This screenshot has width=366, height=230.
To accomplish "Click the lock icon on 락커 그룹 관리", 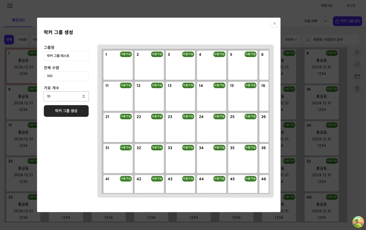I will point(337,21).
